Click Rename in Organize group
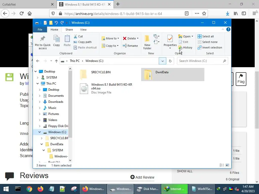The image size is (259, 194). (130, 46)
